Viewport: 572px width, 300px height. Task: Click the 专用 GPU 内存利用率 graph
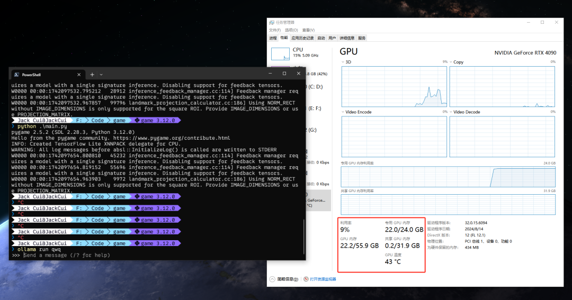click(x=448, y=177)
